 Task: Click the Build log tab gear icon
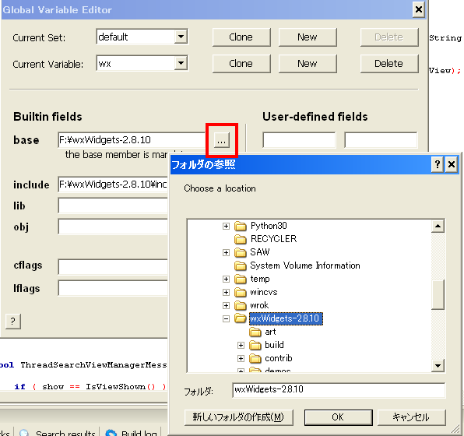[111, 433]
